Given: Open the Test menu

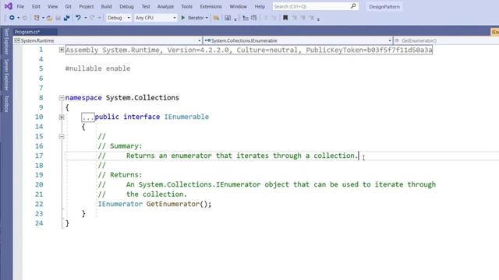Looking at the screenshot, I should [146, 6].
